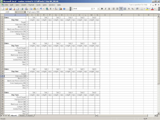Apply Borders using the grid icon
Image resolution: width=160 pixels, height=120 pixels.
[142, 9]
